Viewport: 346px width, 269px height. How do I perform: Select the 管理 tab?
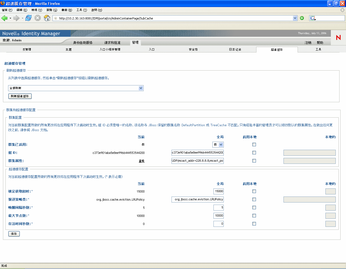coord(135,42)
